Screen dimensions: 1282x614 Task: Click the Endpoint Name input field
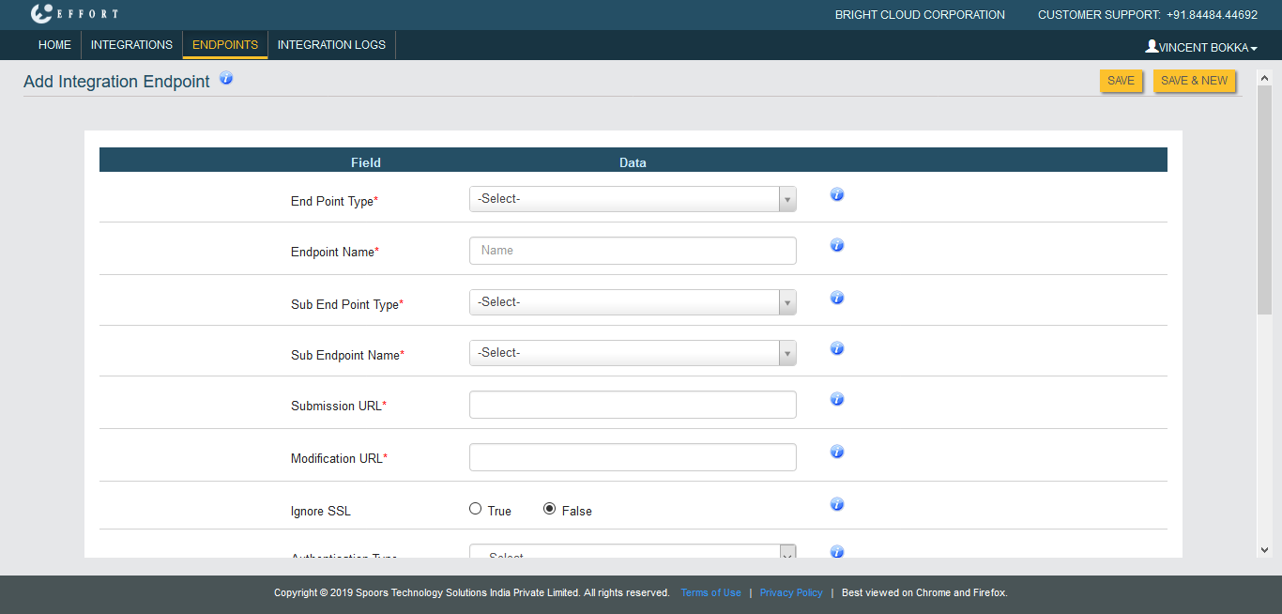point(632,251)
